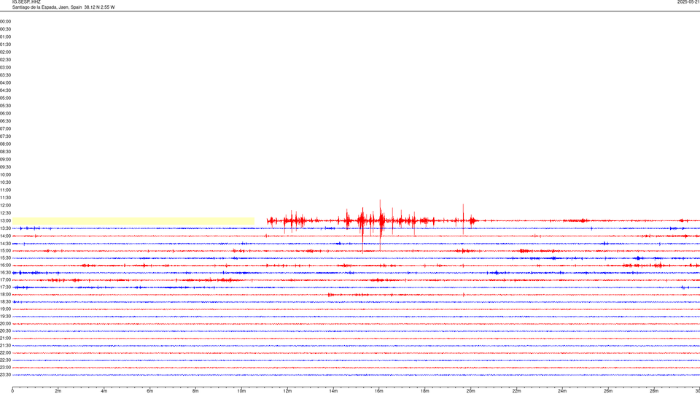This screenshot has width=700, height=394.
Task: Click the 10m tick label on time axis
Action: coord(241,391)
